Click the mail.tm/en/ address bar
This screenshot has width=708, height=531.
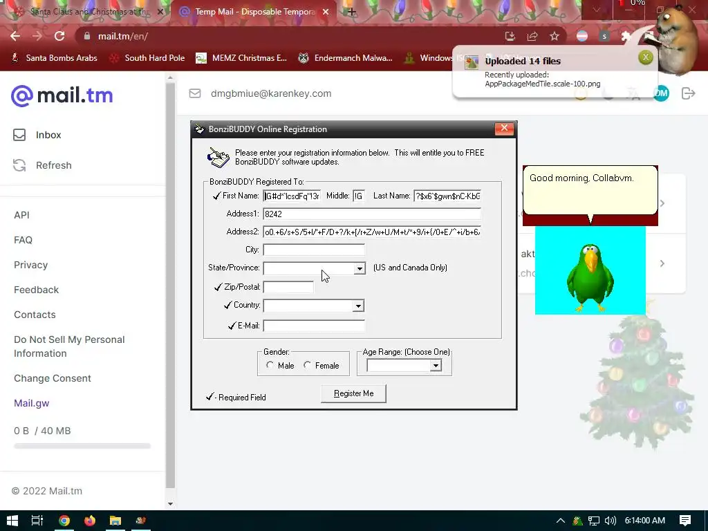(x=289, y=36)
